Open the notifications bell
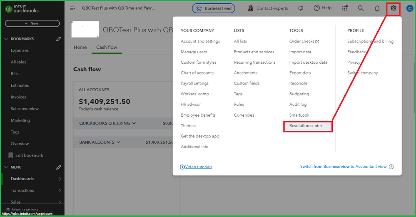This screenshot has width=416, height=217. coord(377,8)
